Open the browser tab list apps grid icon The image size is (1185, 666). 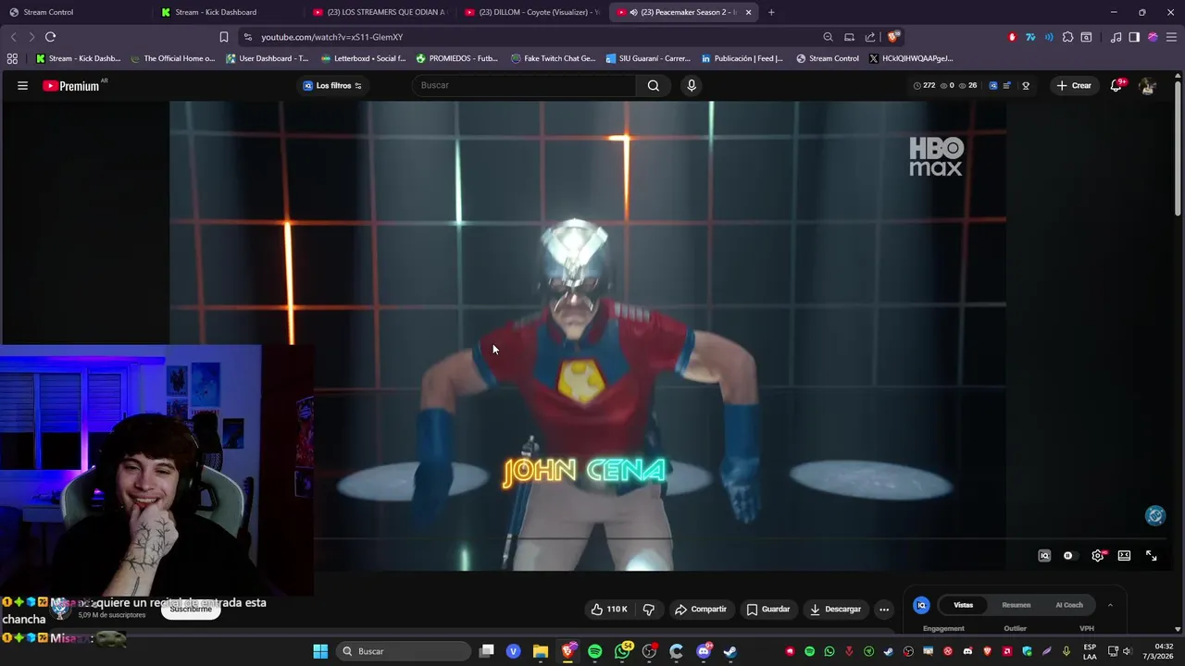tap(12, 58)
